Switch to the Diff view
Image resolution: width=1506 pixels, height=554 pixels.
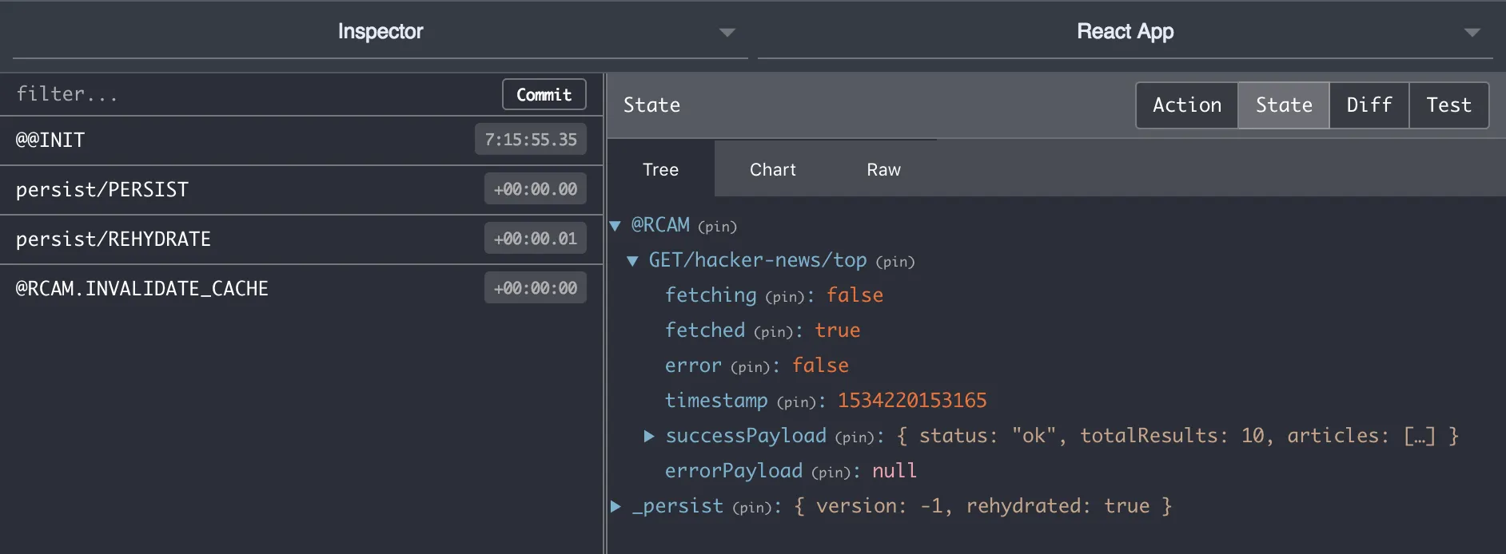tap(1369, 105)
